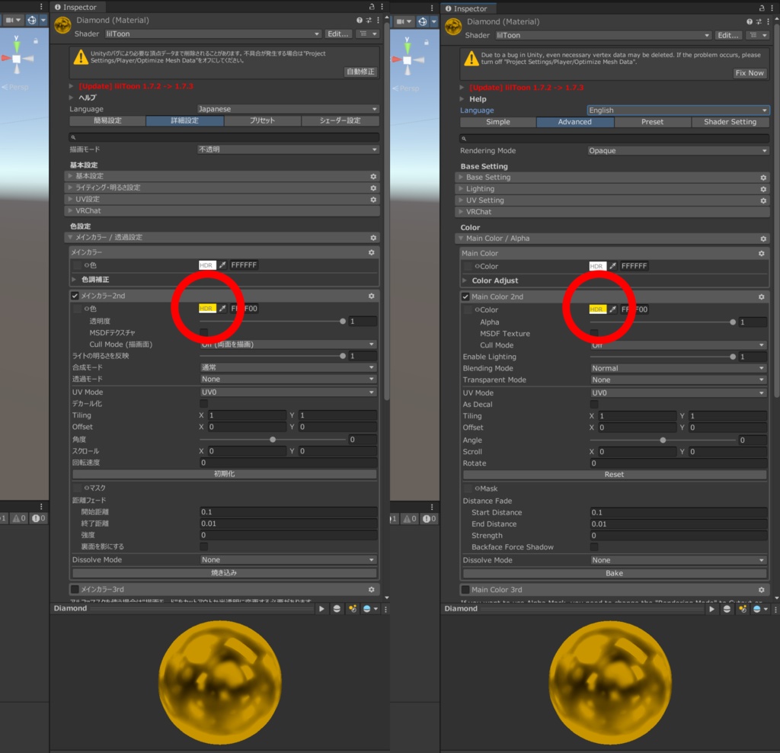Click Fix Now button in warning box
Image resolution: width=780 pixels, height=753 pixels.
750,73
